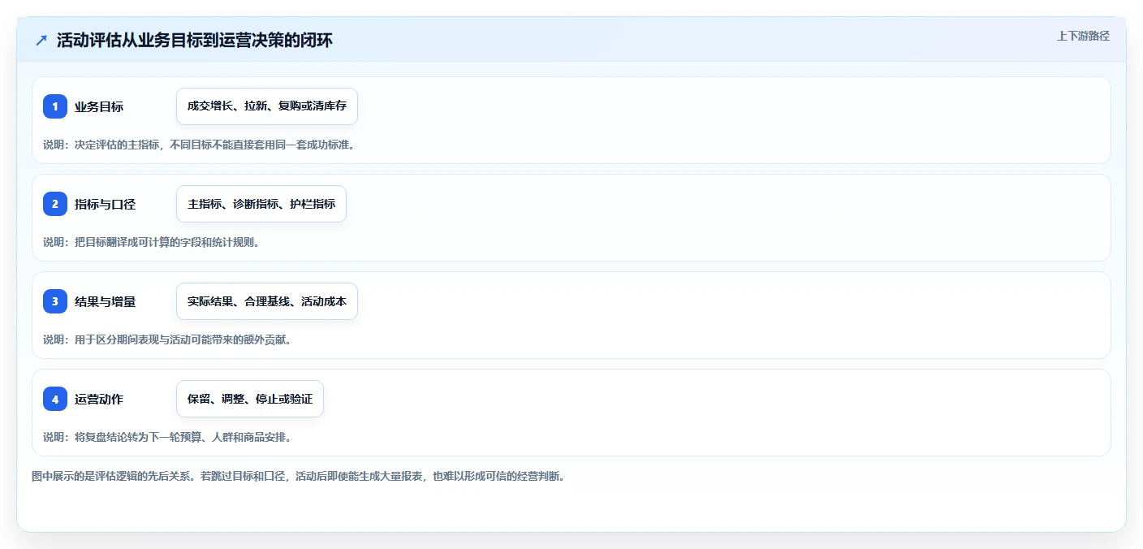The image size is (1143, 549).
Task: Select the 实际结果、合理基线、活动成本 chip
Action: (267, 301)
